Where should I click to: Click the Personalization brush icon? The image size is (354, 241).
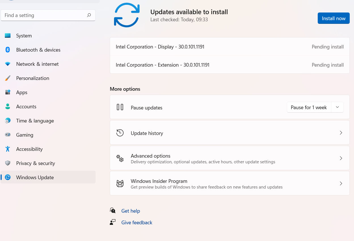(x=8, y=78)
